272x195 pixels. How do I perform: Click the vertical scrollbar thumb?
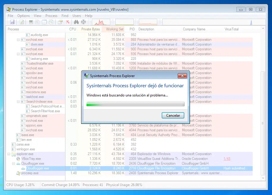[x=263, y=123]
